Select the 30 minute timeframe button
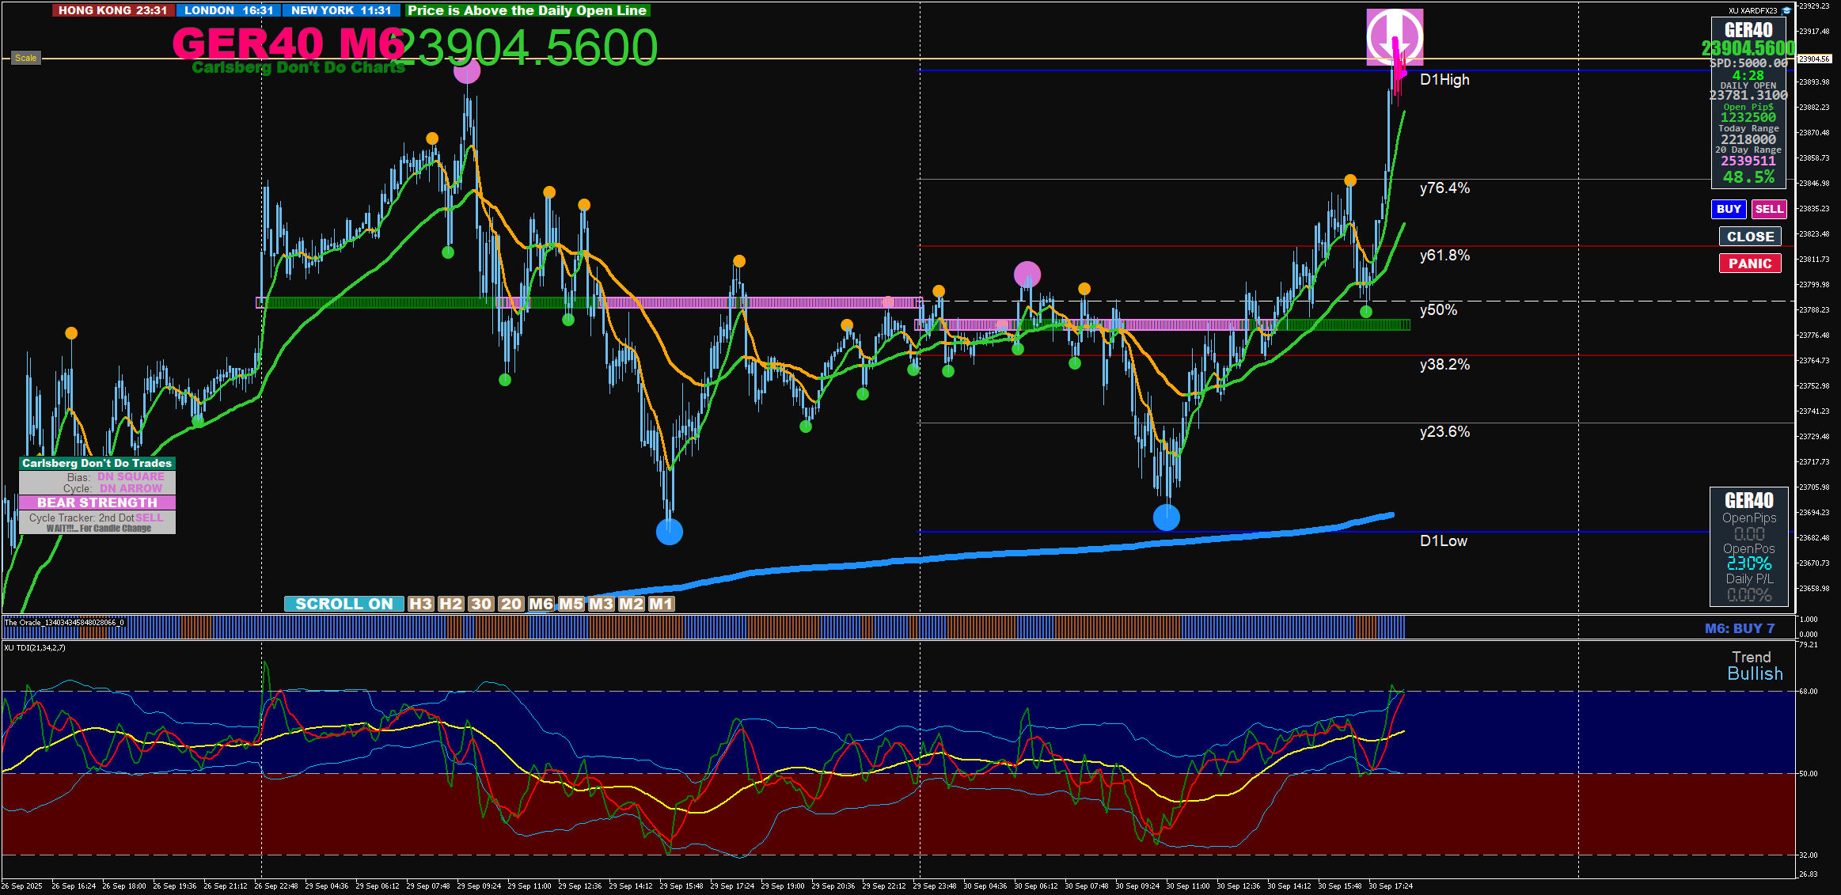This screenshot has height=895, width=1841. (x=480, y=604)
